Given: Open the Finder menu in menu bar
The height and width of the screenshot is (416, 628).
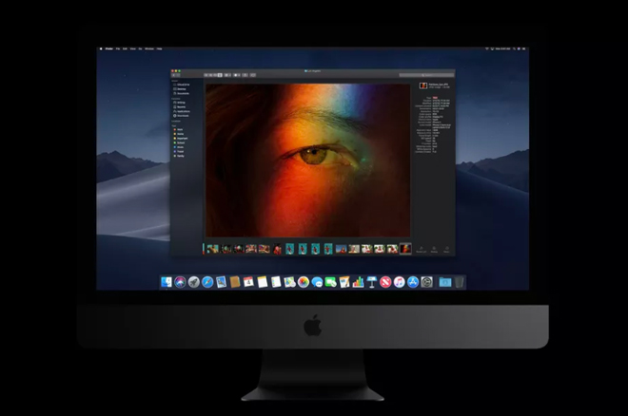Looking at the screenshot, I should [109, 48].
